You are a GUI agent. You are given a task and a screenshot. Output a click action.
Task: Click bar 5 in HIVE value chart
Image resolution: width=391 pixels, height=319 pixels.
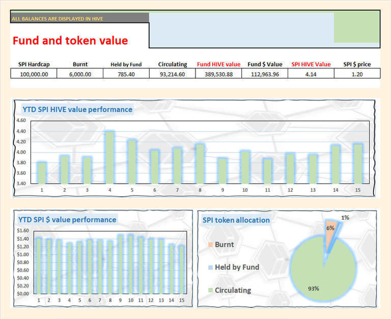coord(132,162)
